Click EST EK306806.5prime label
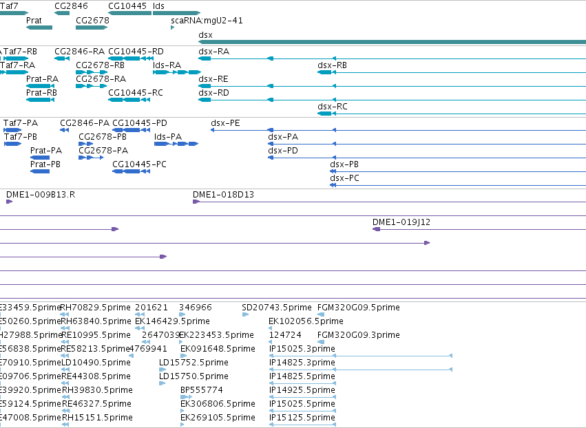 click(218, 405)
